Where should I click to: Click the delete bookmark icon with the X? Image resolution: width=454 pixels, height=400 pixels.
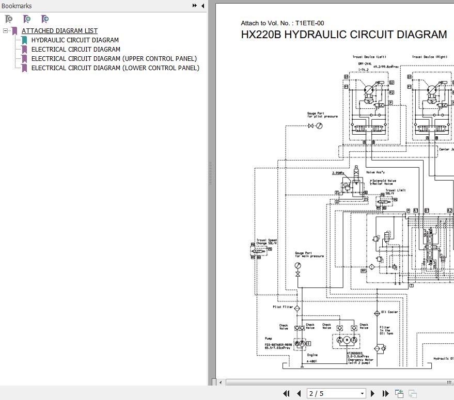(9, 19)
